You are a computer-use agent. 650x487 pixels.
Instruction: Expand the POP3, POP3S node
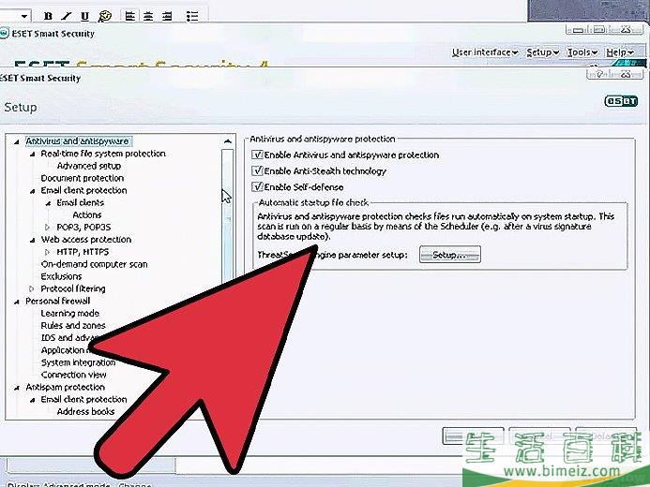click(x=47, y=228)
